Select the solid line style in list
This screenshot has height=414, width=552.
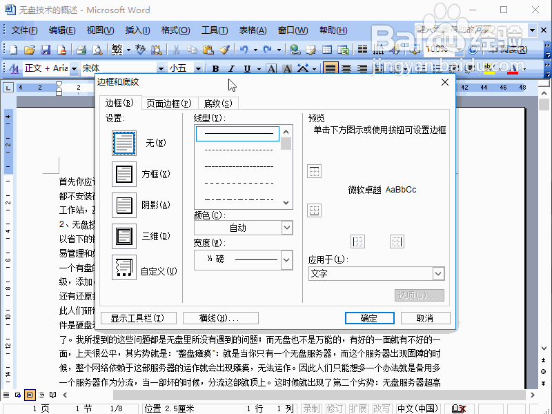(x=238, y=134)
